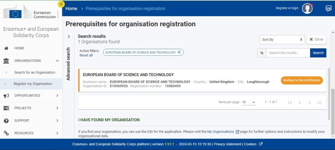Click the breadcrumb Prerequisites for organisation registration
Image resolution: width=335 pixels, height=150 pixels.
pos(125,8)
